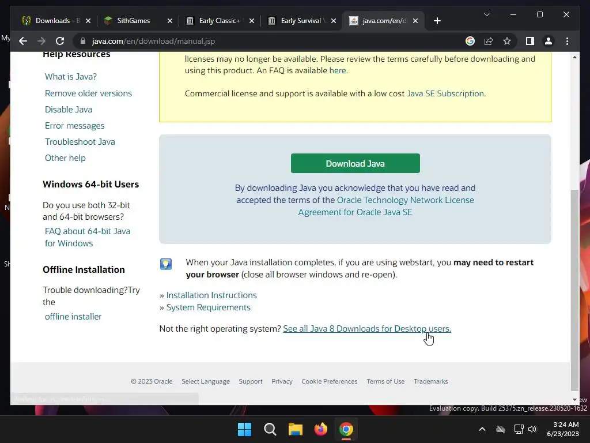Open the Java SE Subscription link
590x443 pixels.
point(445,93)
